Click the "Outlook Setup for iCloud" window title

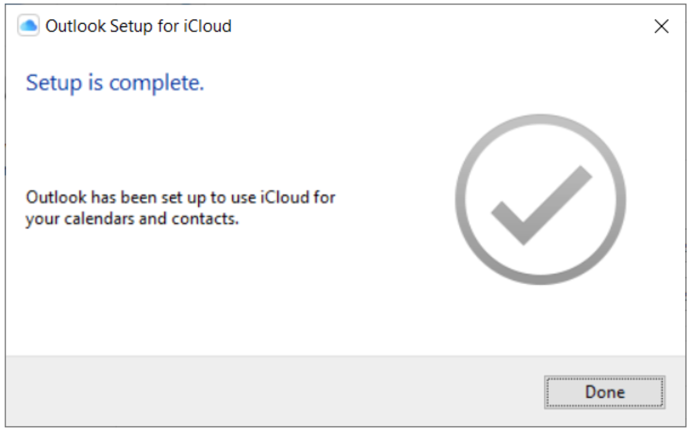click(x=138, y=26)
